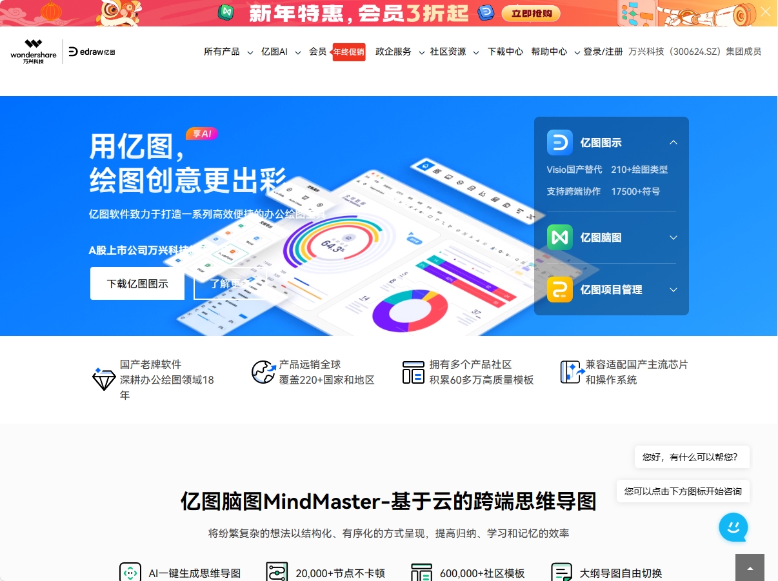
Task: Click the 600,000+社区模板 icon
Action: click(x=422, y=571)
